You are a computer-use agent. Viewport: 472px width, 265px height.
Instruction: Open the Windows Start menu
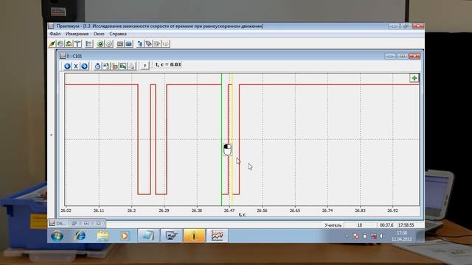[x=57, y=236]
